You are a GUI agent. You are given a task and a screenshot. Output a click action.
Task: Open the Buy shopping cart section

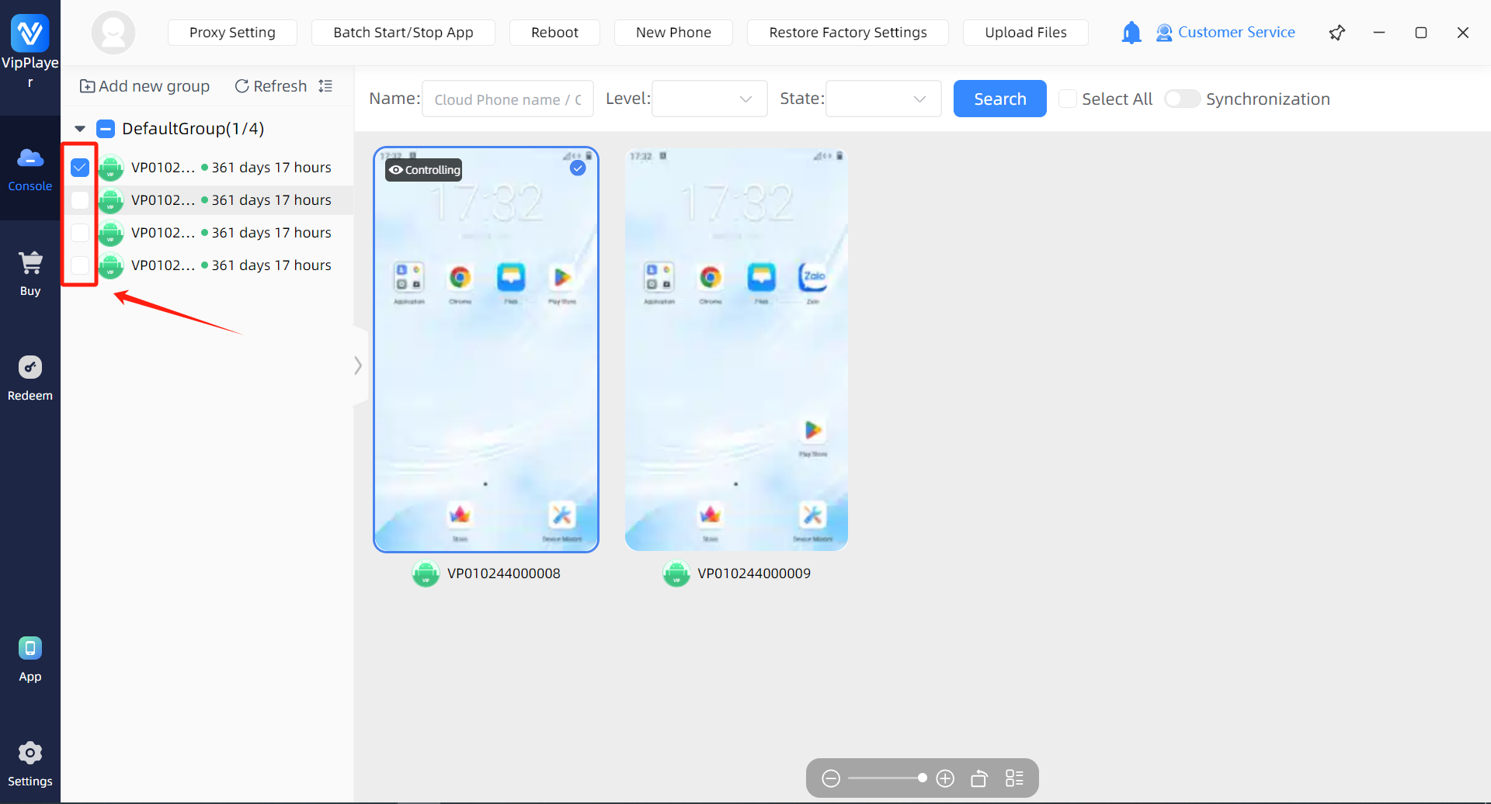(30, 273)
